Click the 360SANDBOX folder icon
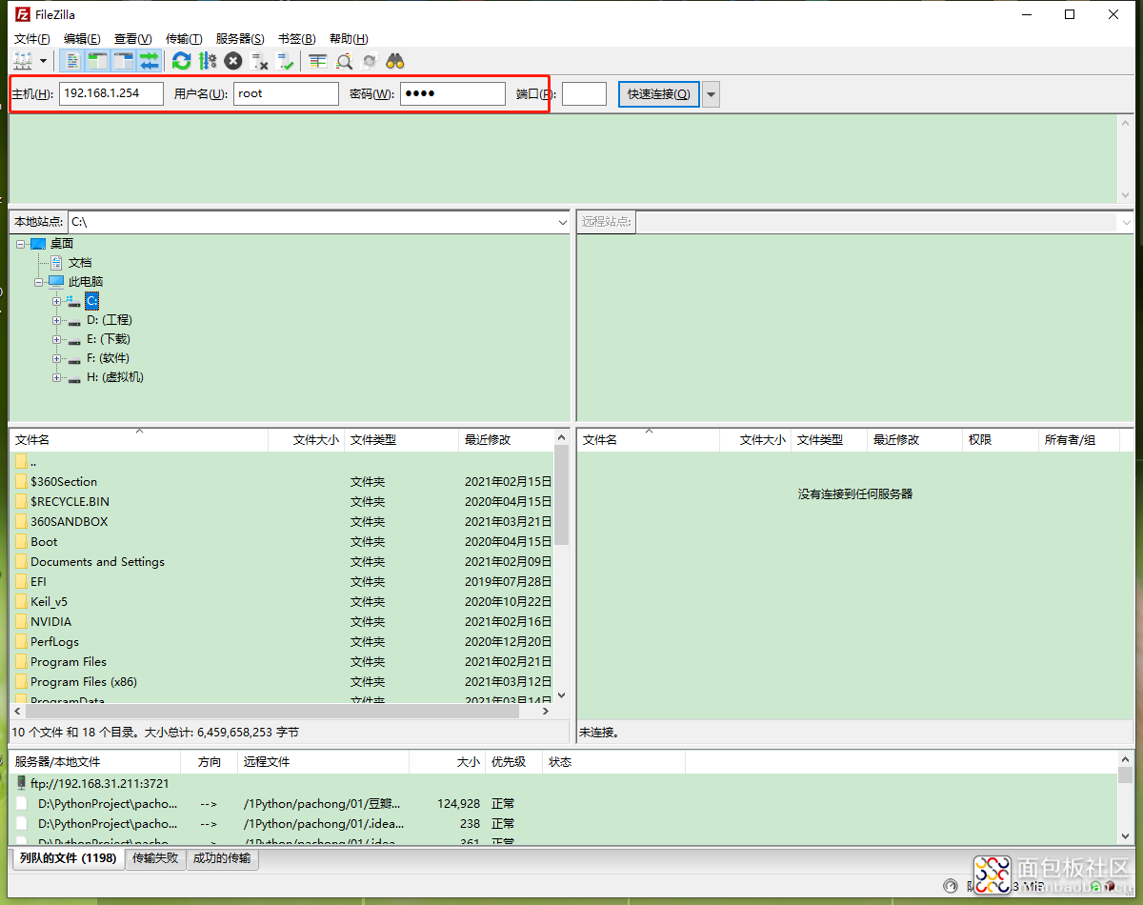1143x905 pixels. pos(21,522)
